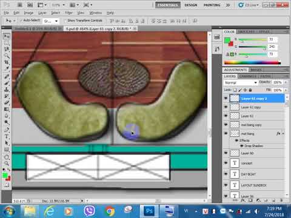
Task: Select the Spot Healing Brush tool
Action: (7, 76)
